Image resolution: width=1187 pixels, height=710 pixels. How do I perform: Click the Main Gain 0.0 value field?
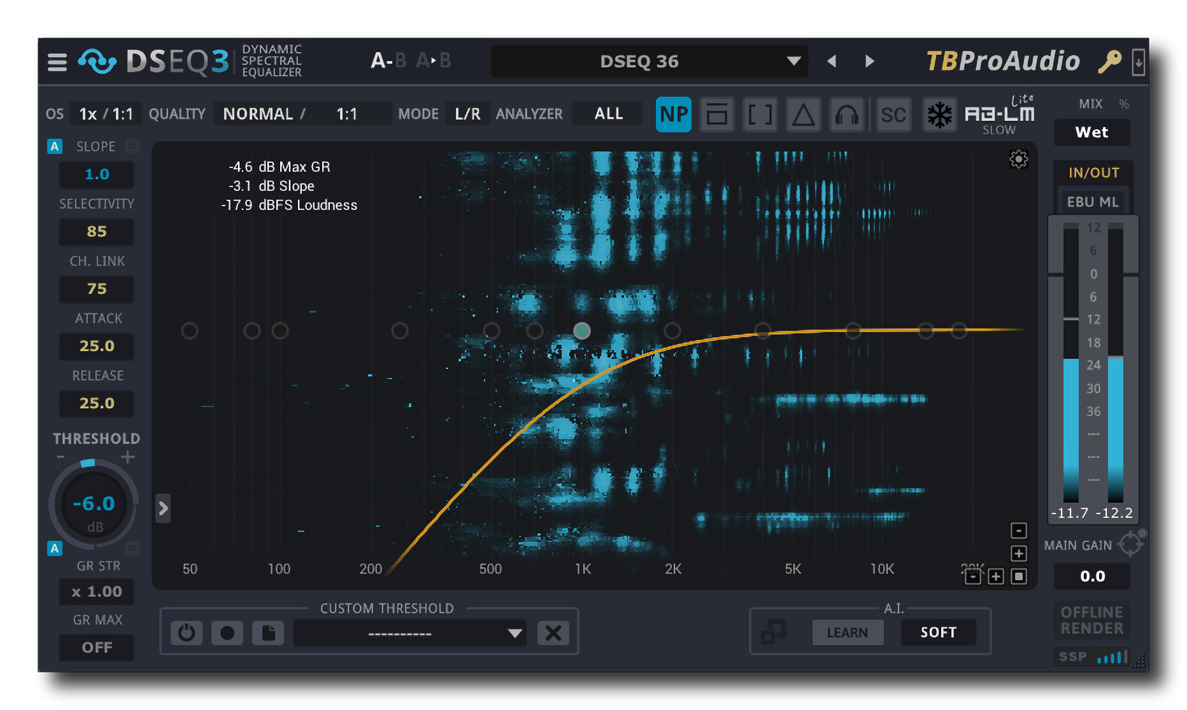click(x=1091, y=576)
